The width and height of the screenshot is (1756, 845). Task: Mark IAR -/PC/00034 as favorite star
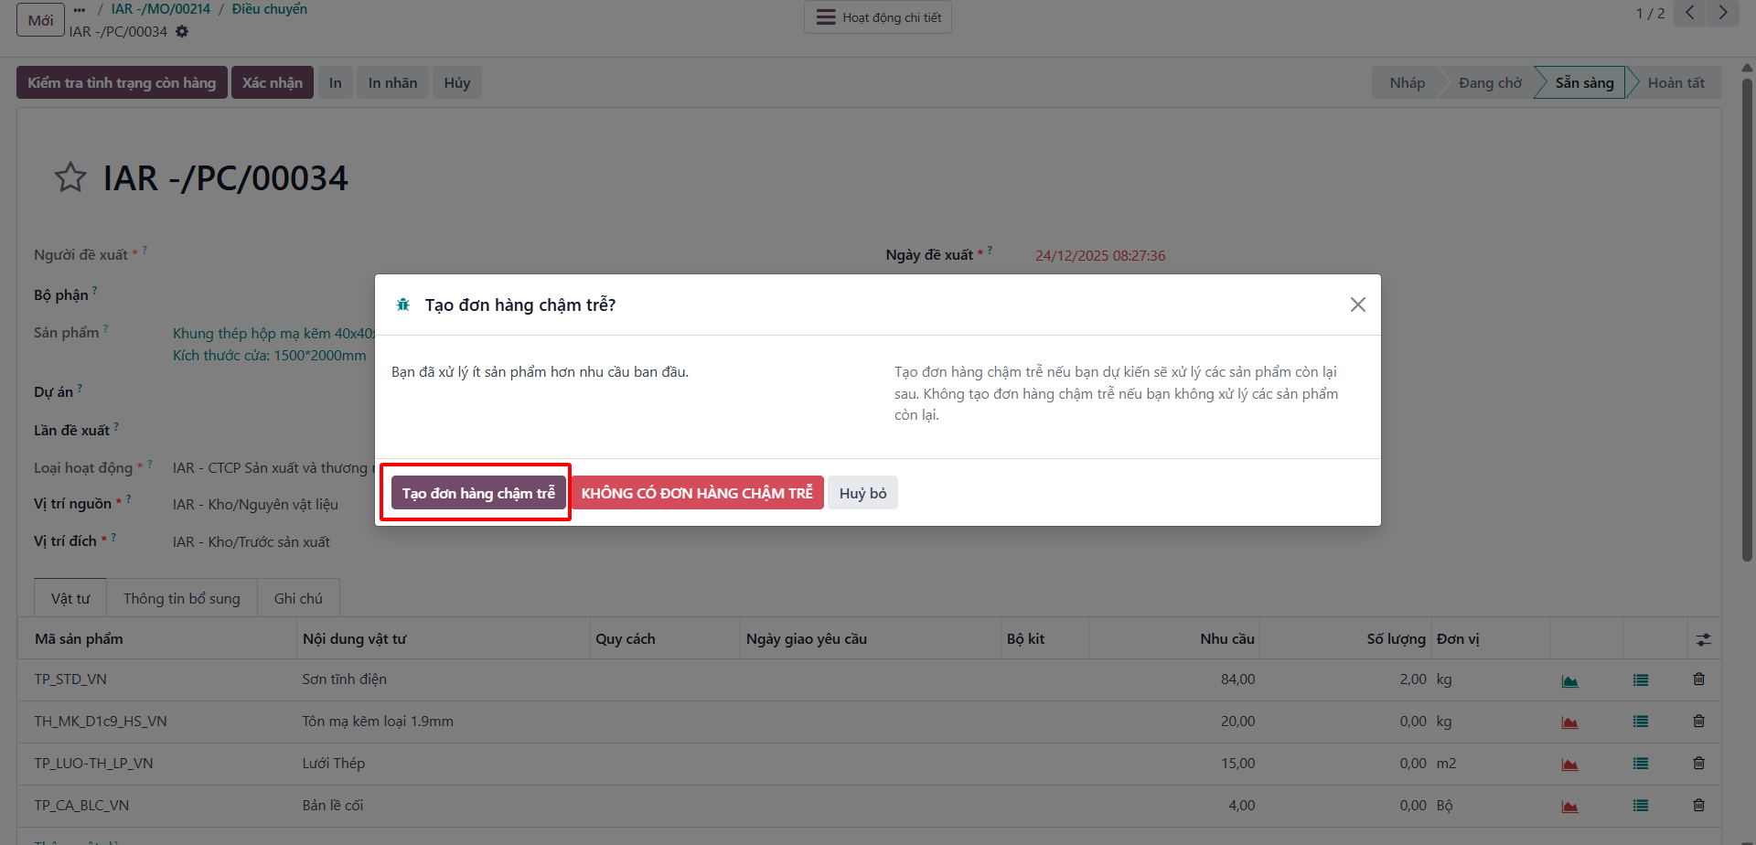pos(70,177)
